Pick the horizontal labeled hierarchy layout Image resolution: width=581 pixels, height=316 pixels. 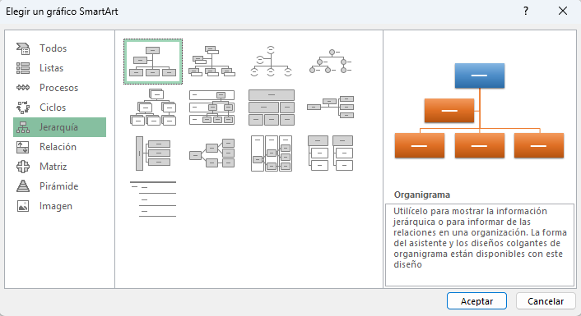(272, 153)
